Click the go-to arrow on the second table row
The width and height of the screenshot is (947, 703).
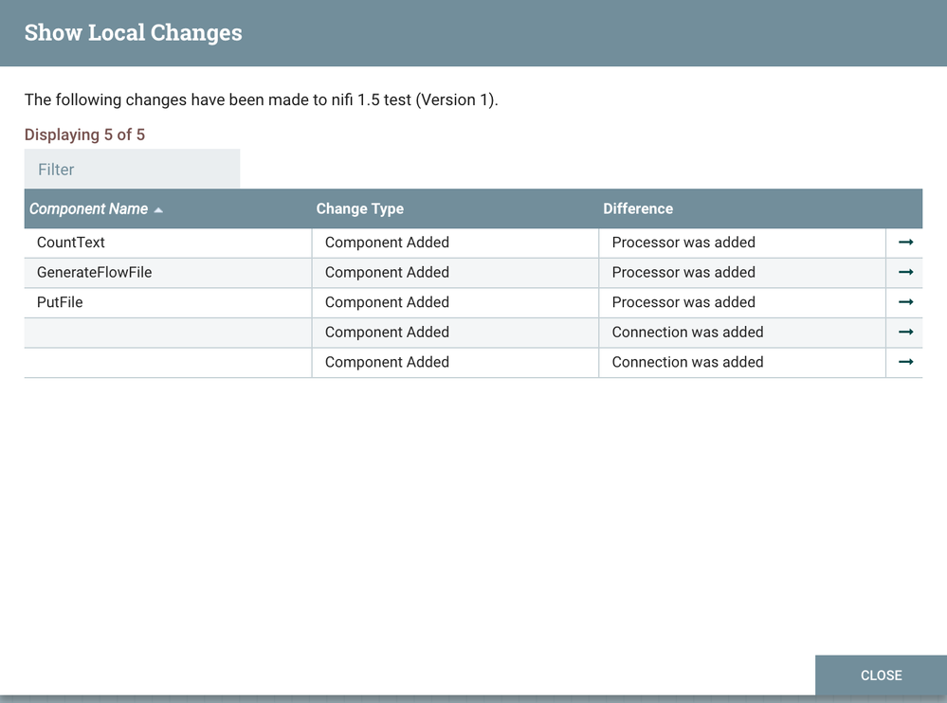point(904,272)
